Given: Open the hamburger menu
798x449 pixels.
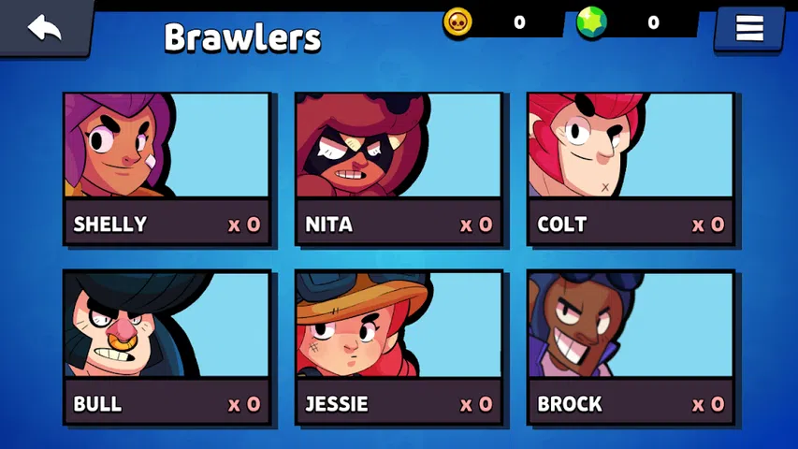Looking at the screenshot, I should point(749,27).
